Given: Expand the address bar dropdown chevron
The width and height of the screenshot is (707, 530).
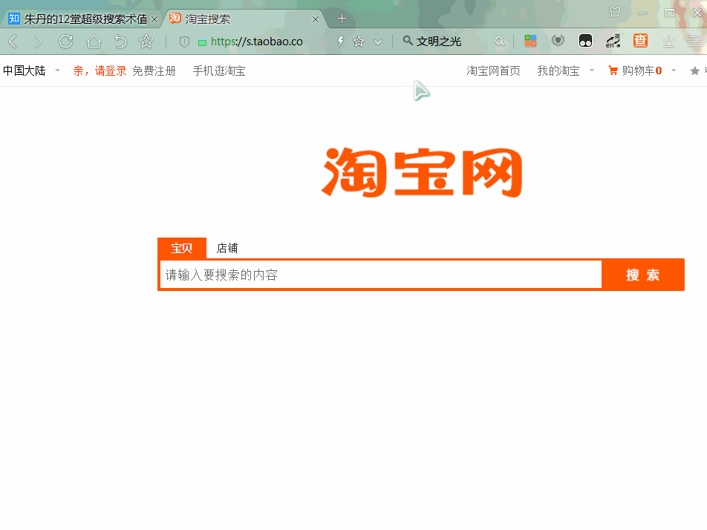Looking at the screenshot, I should (378, 42).
